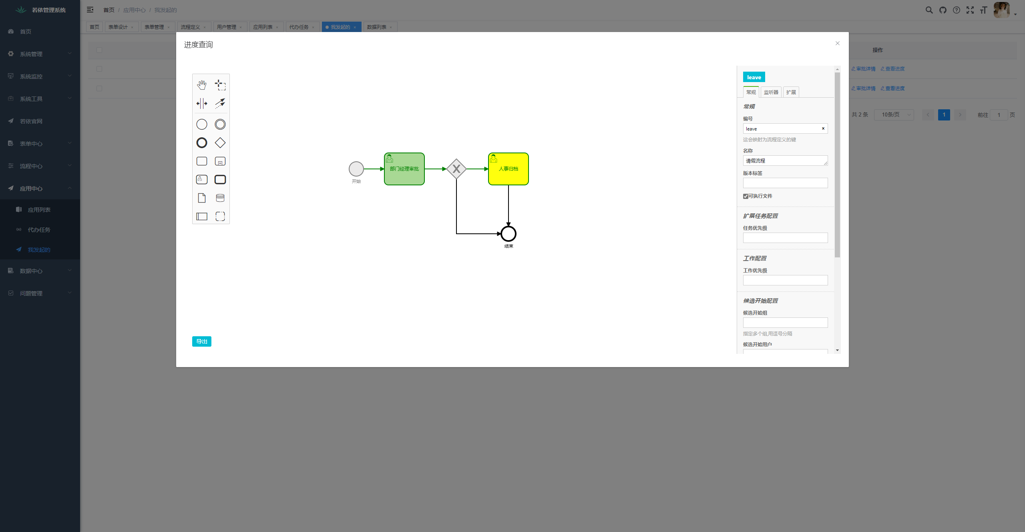Collapse the sidebar with hamburger icon
Viewport: 1025px width, 532px height.
point(90,10)
